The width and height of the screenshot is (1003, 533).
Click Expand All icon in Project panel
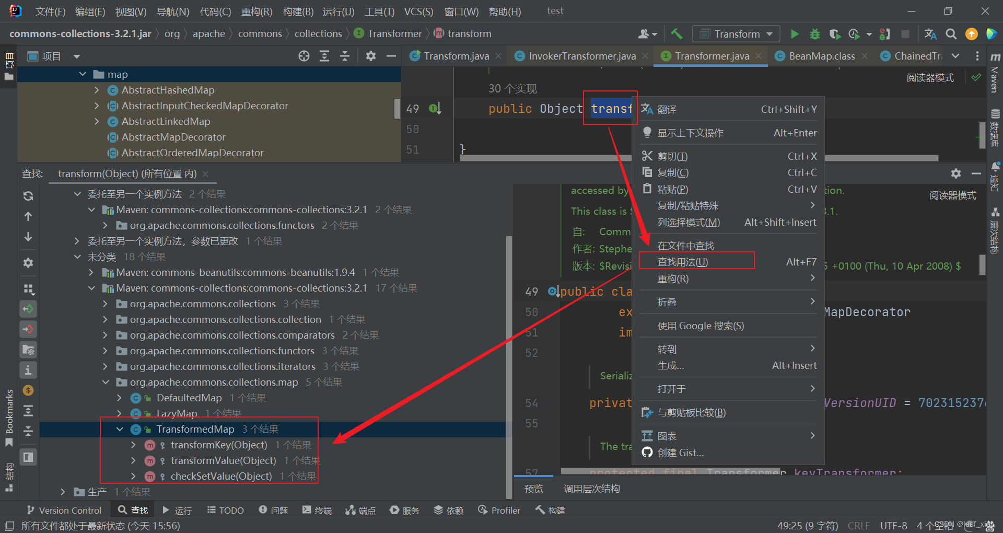[324, 56]
